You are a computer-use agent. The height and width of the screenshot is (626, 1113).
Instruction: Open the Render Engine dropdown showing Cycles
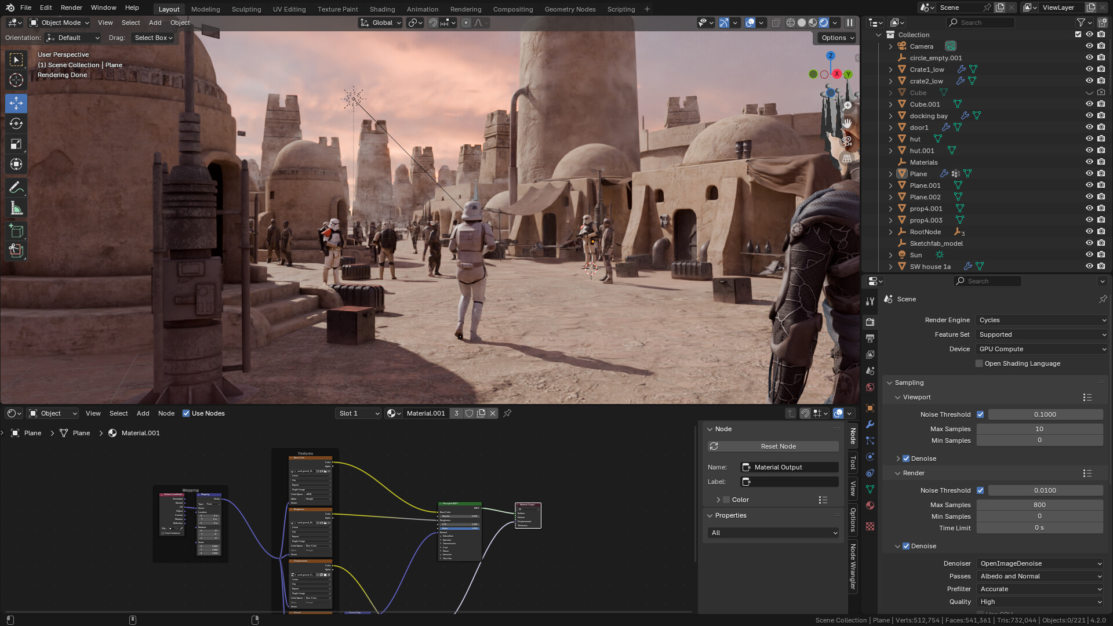1041,320
